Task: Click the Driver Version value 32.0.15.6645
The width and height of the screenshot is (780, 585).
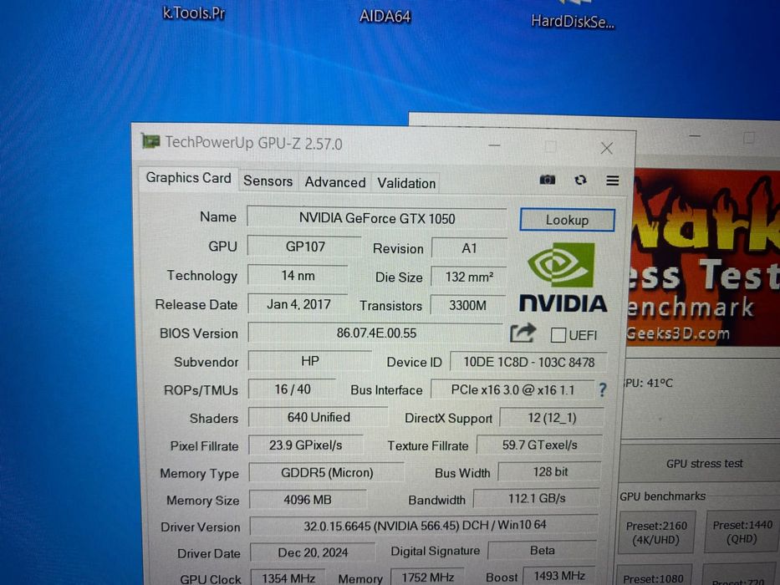Action: pos(424,525)
